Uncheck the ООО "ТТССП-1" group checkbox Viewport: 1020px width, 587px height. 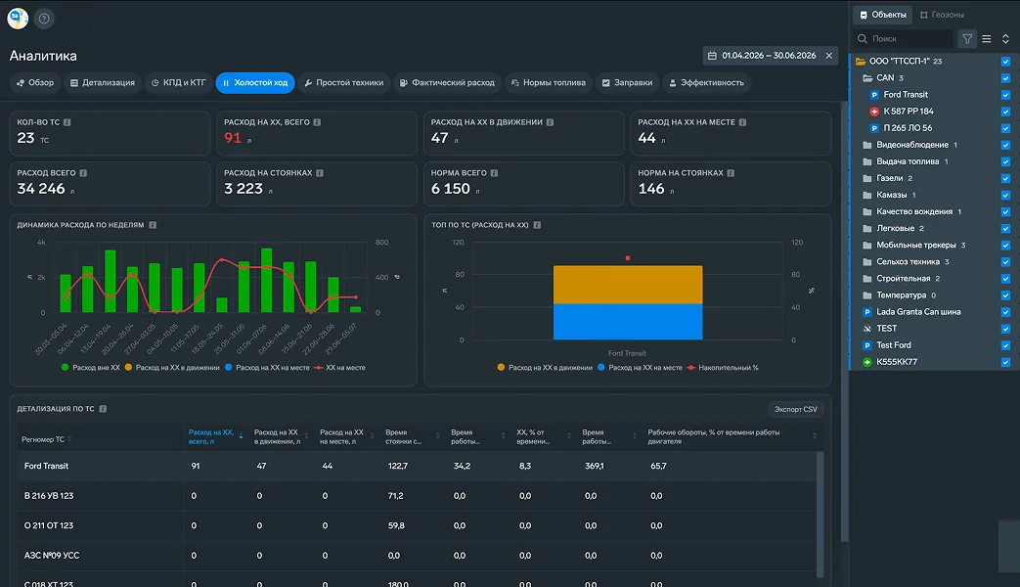click(x=1005, y=62)
